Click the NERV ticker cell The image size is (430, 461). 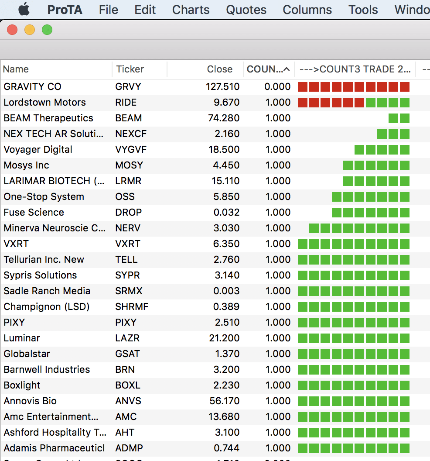coord(128,228)
